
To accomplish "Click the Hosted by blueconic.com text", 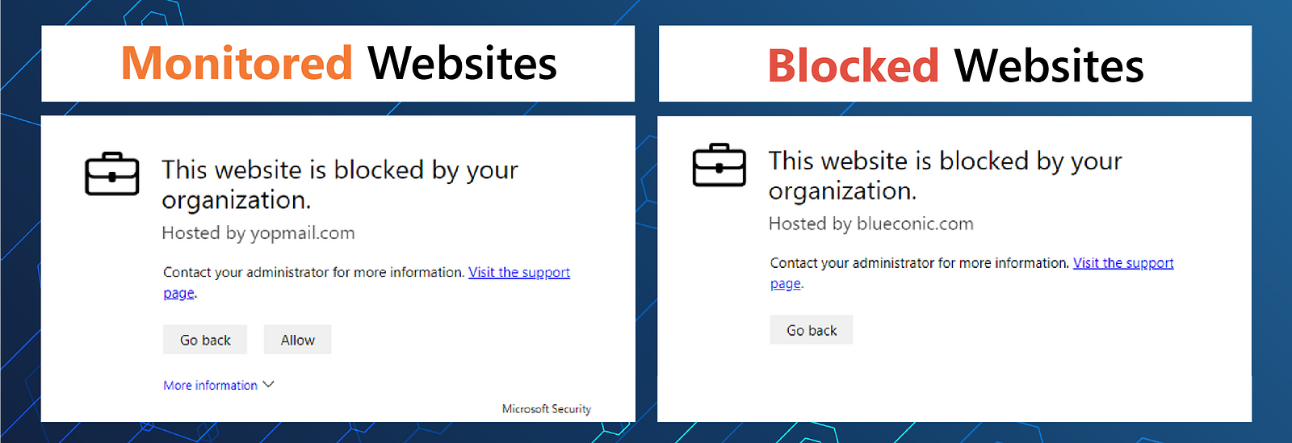I will coord(871,224).
